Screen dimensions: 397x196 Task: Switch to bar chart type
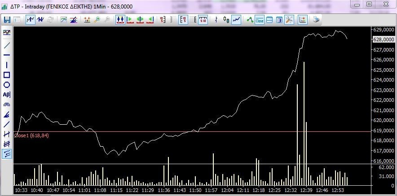click(x=216, y=20)
